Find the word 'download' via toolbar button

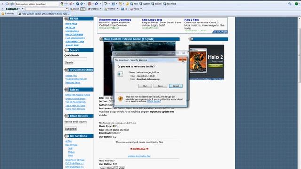tap(170, 4)
